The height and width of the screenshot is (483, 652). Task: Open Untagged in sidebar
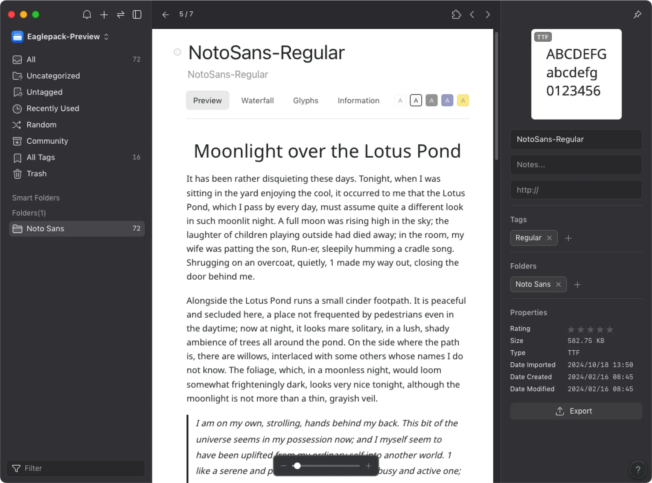[x=77, y=92]
